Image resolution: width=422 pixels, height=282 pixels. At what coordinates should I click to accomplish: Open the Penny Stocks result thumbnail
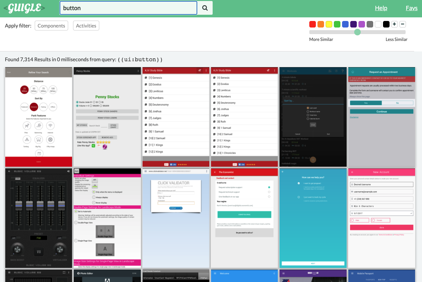coord(107,117)
